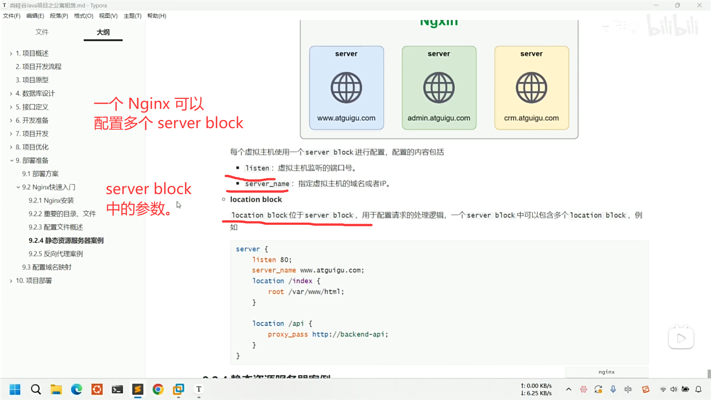Open the volume speaker tray icon
711x400 pixels.
(674, 389)
